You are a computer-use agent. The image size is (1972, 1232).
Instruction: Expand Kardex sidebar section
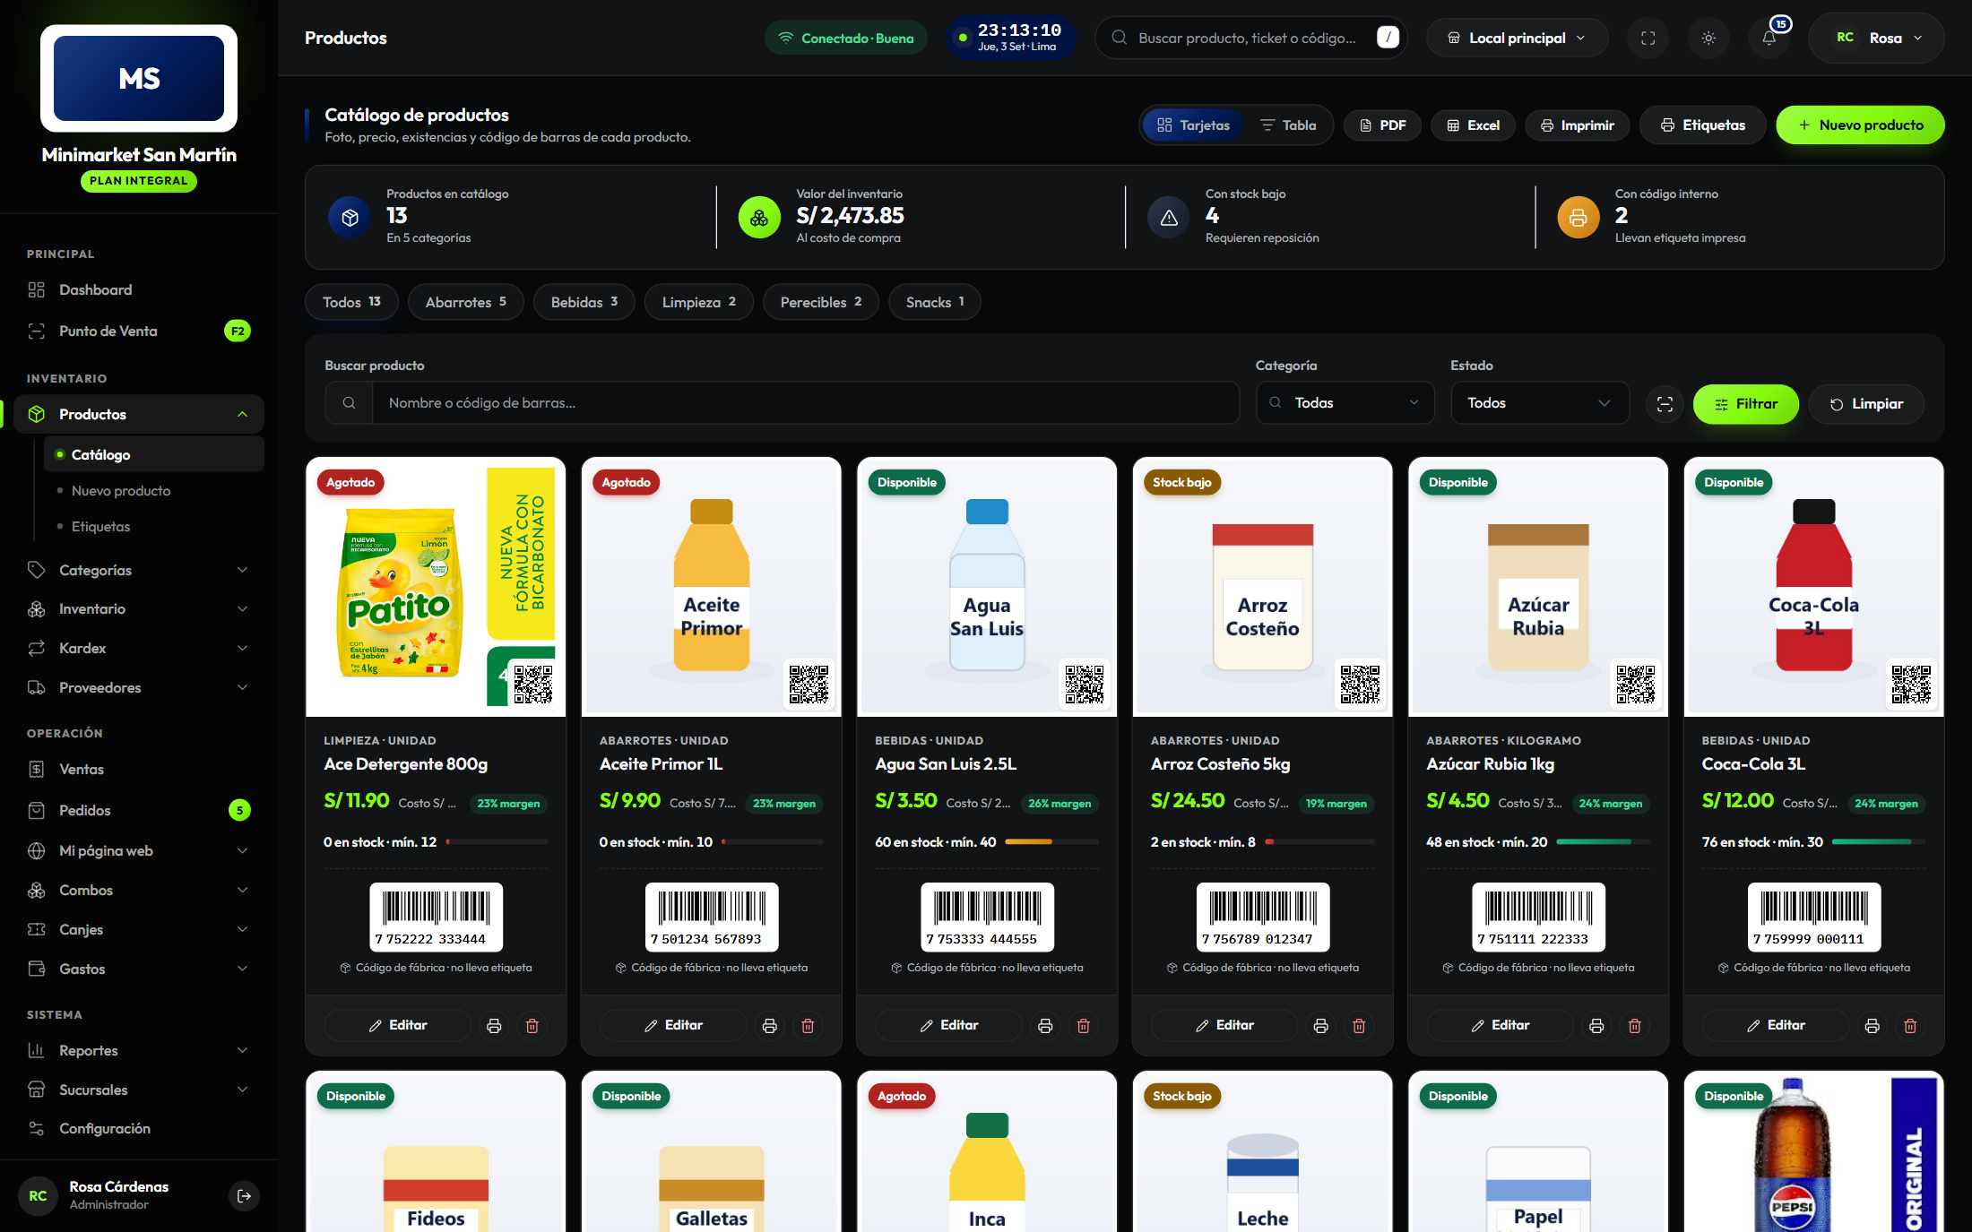(139, 648)
